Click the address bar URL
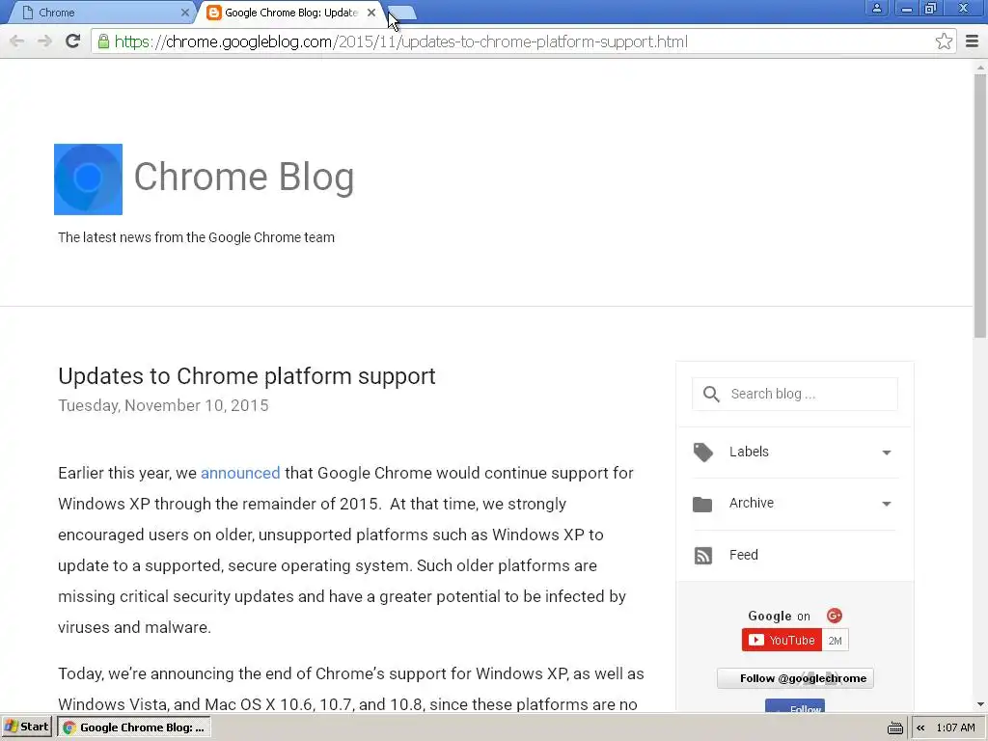988x741 pixels. [400, 41]
